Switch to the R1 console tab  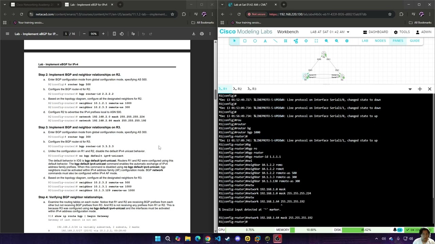pyautogui.click(x=223, y=89)
